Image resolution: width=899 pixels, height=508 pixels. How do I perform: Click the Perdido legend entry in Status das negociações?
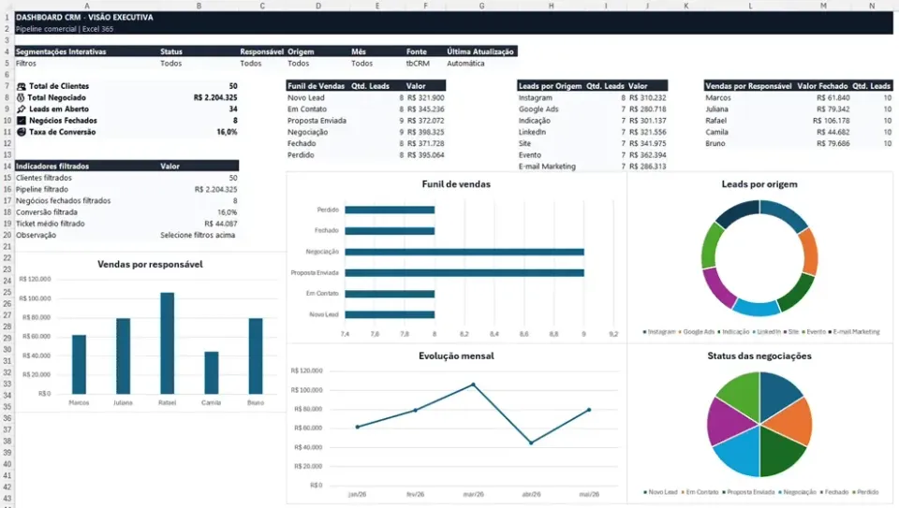tap(865, 492)
